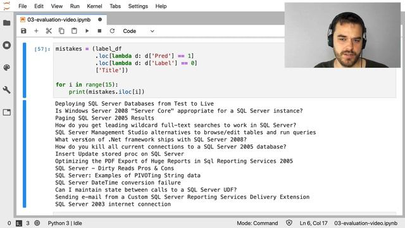Open the File menu
405x228 pixels.
click(x=23, y=6)
